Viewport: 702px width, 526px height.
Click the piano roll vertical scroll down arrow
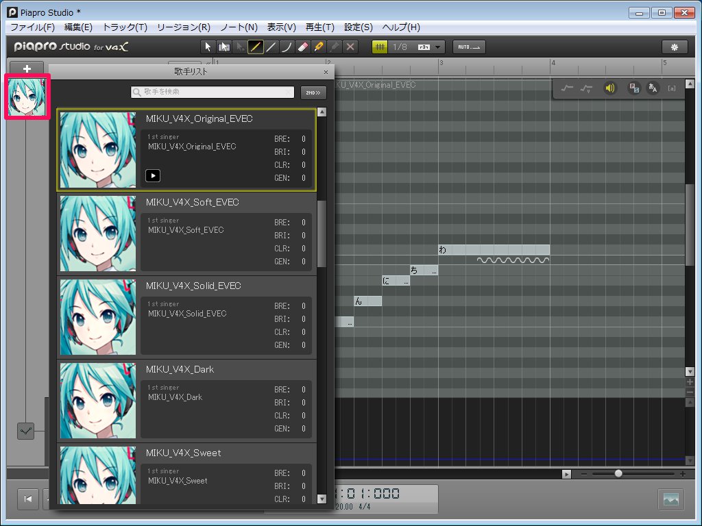point(690,371)
